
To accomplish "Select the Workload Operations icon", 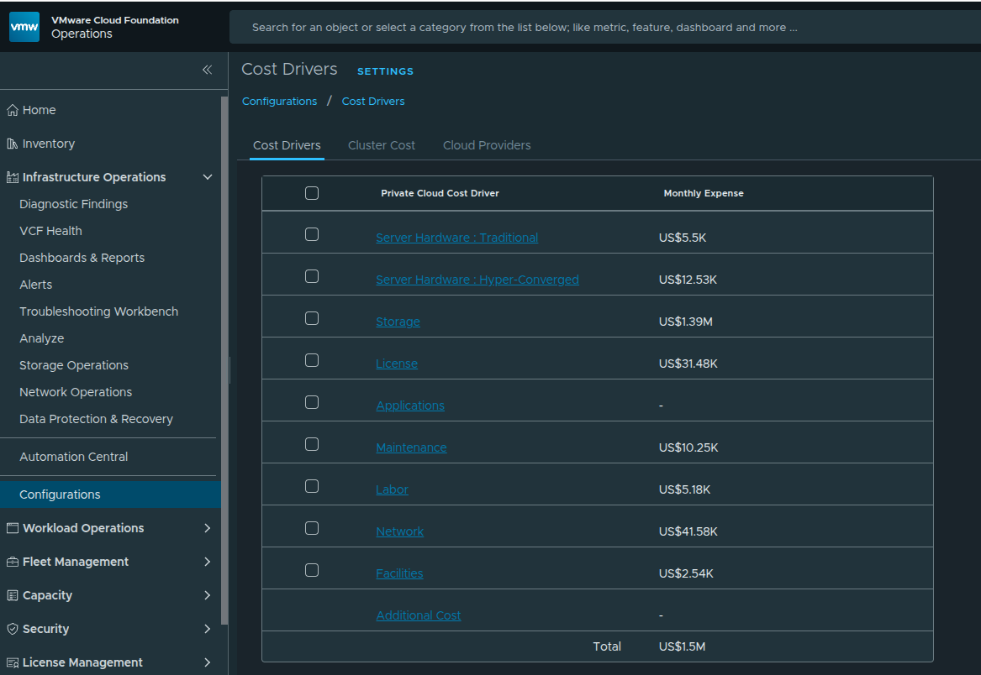I will coord(11,527).
